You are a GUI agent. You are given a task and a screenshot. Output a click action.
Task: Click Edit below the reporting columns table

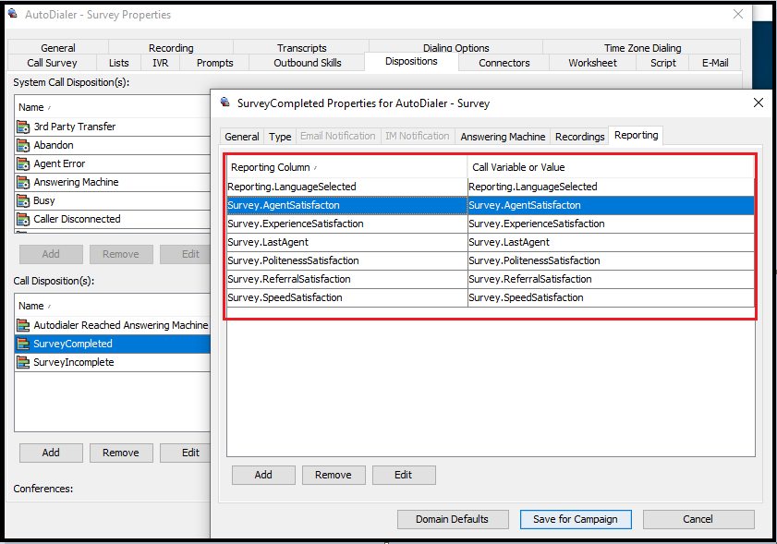pos(404,475)
